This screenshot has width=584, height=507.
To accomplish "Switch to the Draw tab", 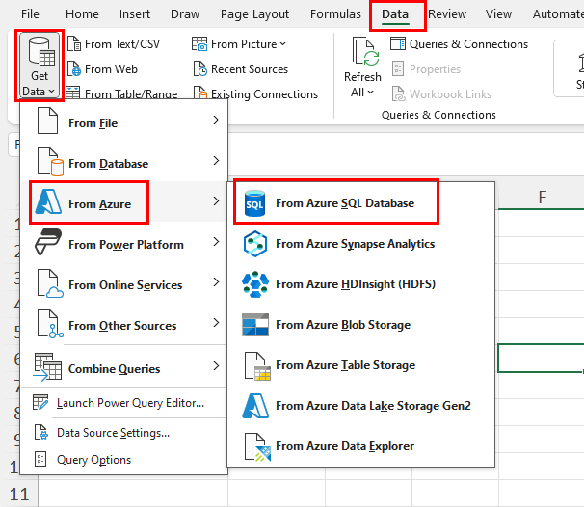I will (185, 14).
